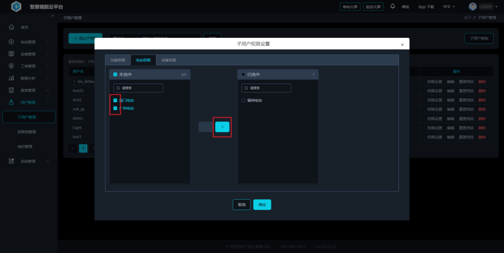The width and height of the screenshot is (504, 253).
Task: Toggle the 已选中 select-all checkbox
Action: point(243,74)
